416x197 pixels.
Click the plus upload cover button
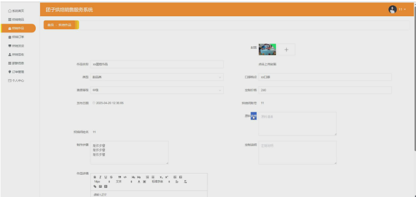point(286,49)
